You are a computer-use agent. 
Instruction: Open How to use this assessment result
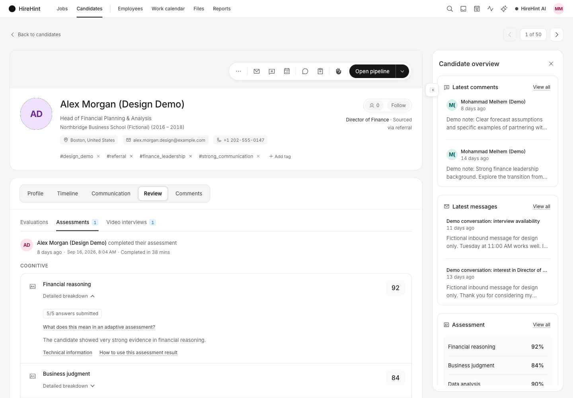click(x=138, y=353)
